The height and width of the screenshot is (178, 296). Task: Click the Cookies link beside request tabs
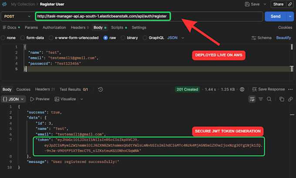point(285,27)
